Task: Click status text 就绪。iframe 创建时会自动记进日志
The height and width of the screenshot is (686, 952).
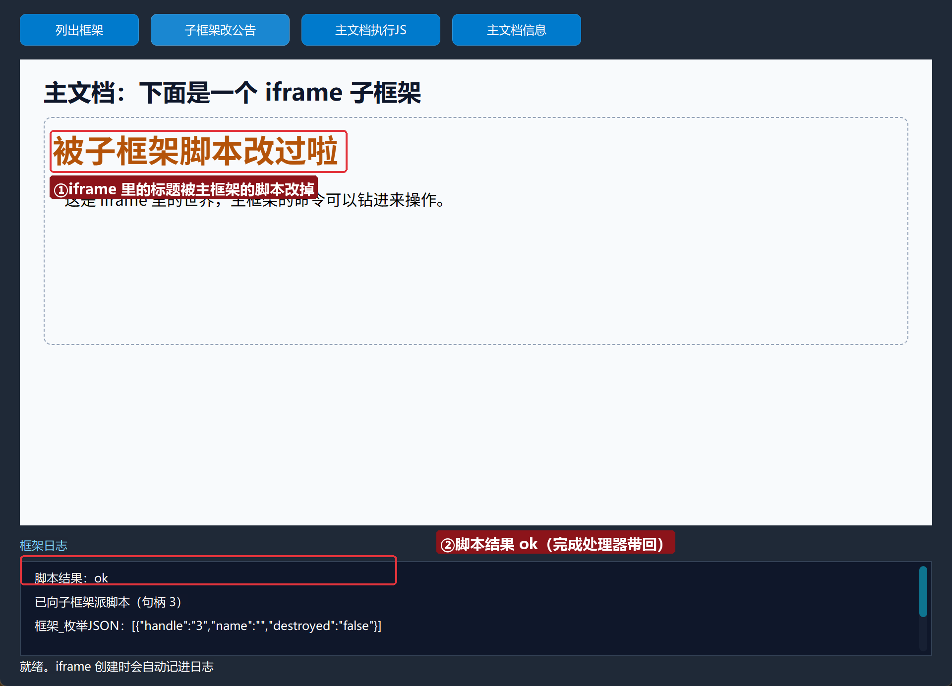Action: (117, 667)
